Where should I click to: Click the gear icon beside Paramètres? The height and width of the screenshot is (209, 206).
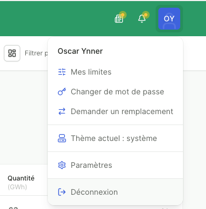(62, 165)
